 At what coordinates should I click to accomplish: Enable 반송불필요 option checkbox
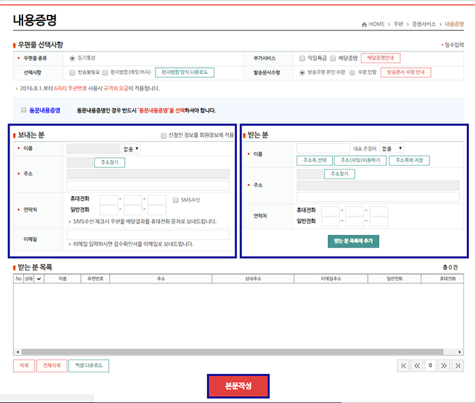(72, 73)
